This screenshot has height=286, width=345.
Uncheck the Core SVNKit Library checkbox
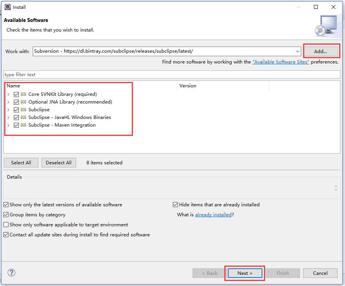16,94
